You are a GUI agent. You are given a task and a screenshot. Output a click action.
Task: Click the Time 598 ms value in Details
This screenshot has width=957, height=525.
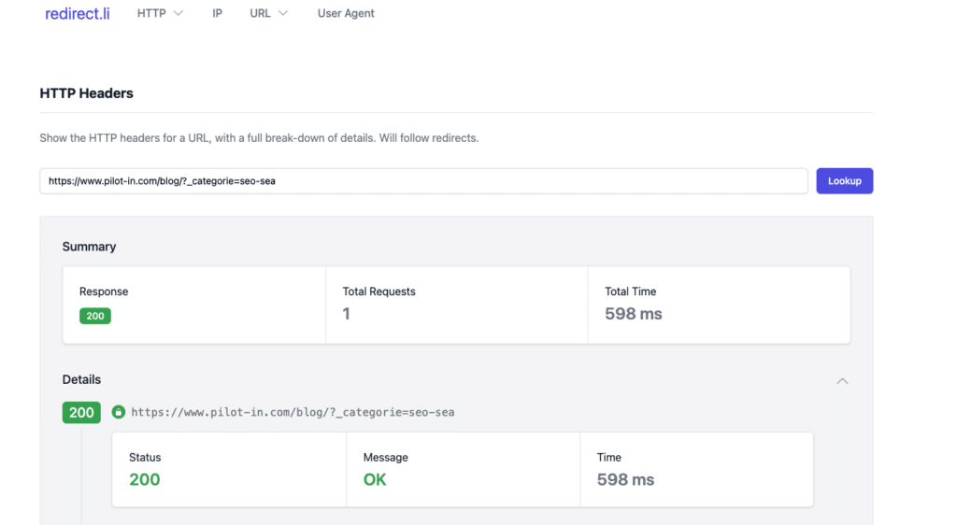[x=625, y=480]
